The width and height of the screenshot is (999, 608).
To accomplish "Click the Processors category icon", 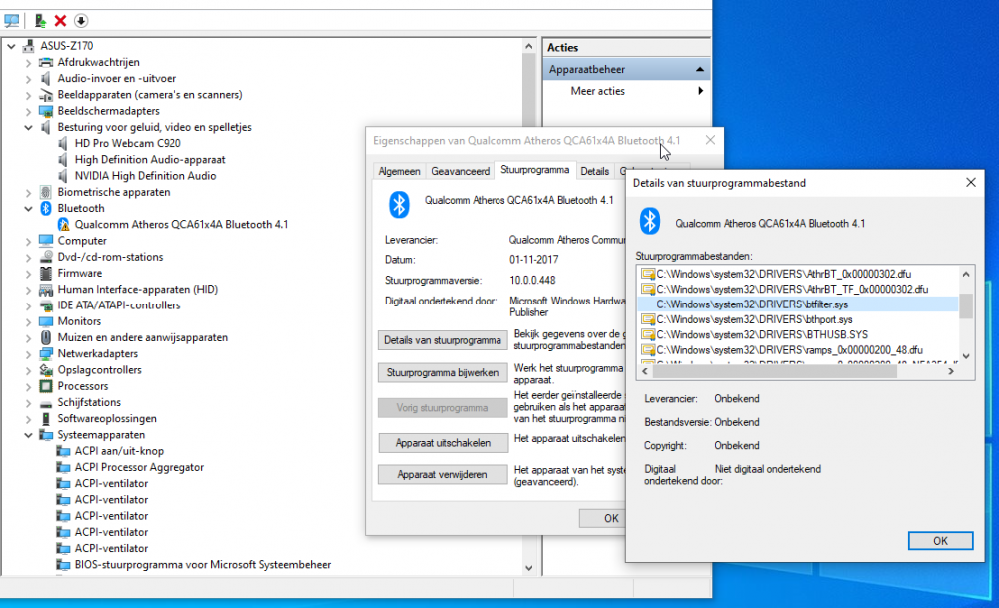I will coord(45,386).
